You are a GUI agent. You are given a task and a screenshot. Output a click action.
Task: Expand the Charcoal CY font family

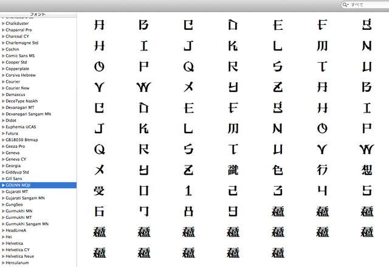click(3, 36)
